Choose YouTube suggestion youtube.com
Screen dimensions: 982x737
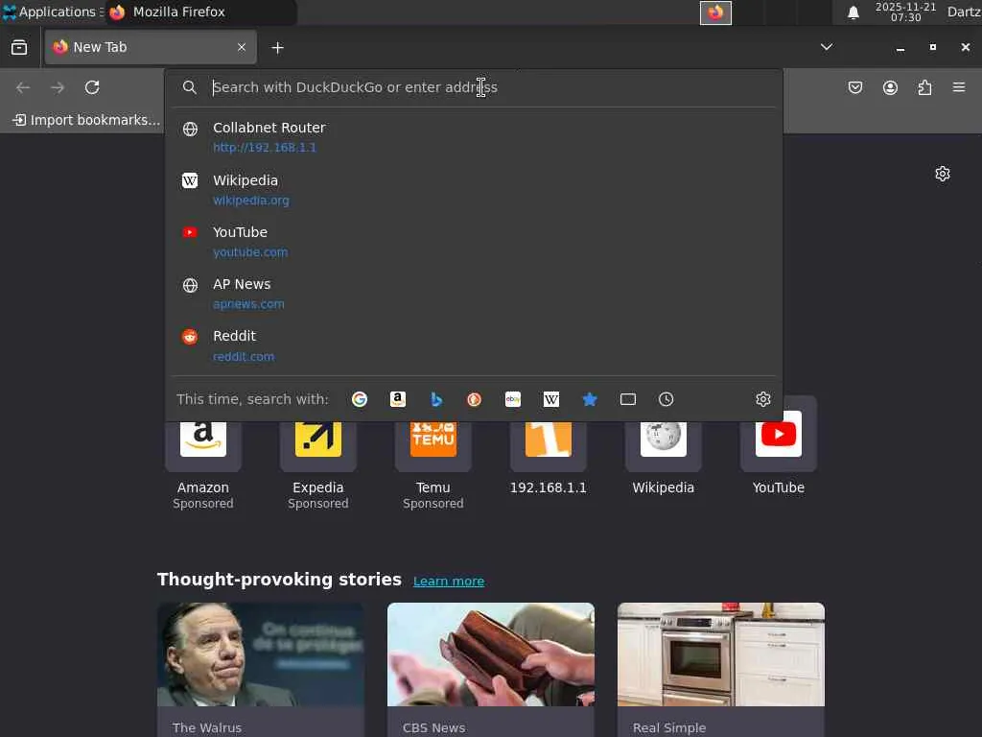point(474,241)
